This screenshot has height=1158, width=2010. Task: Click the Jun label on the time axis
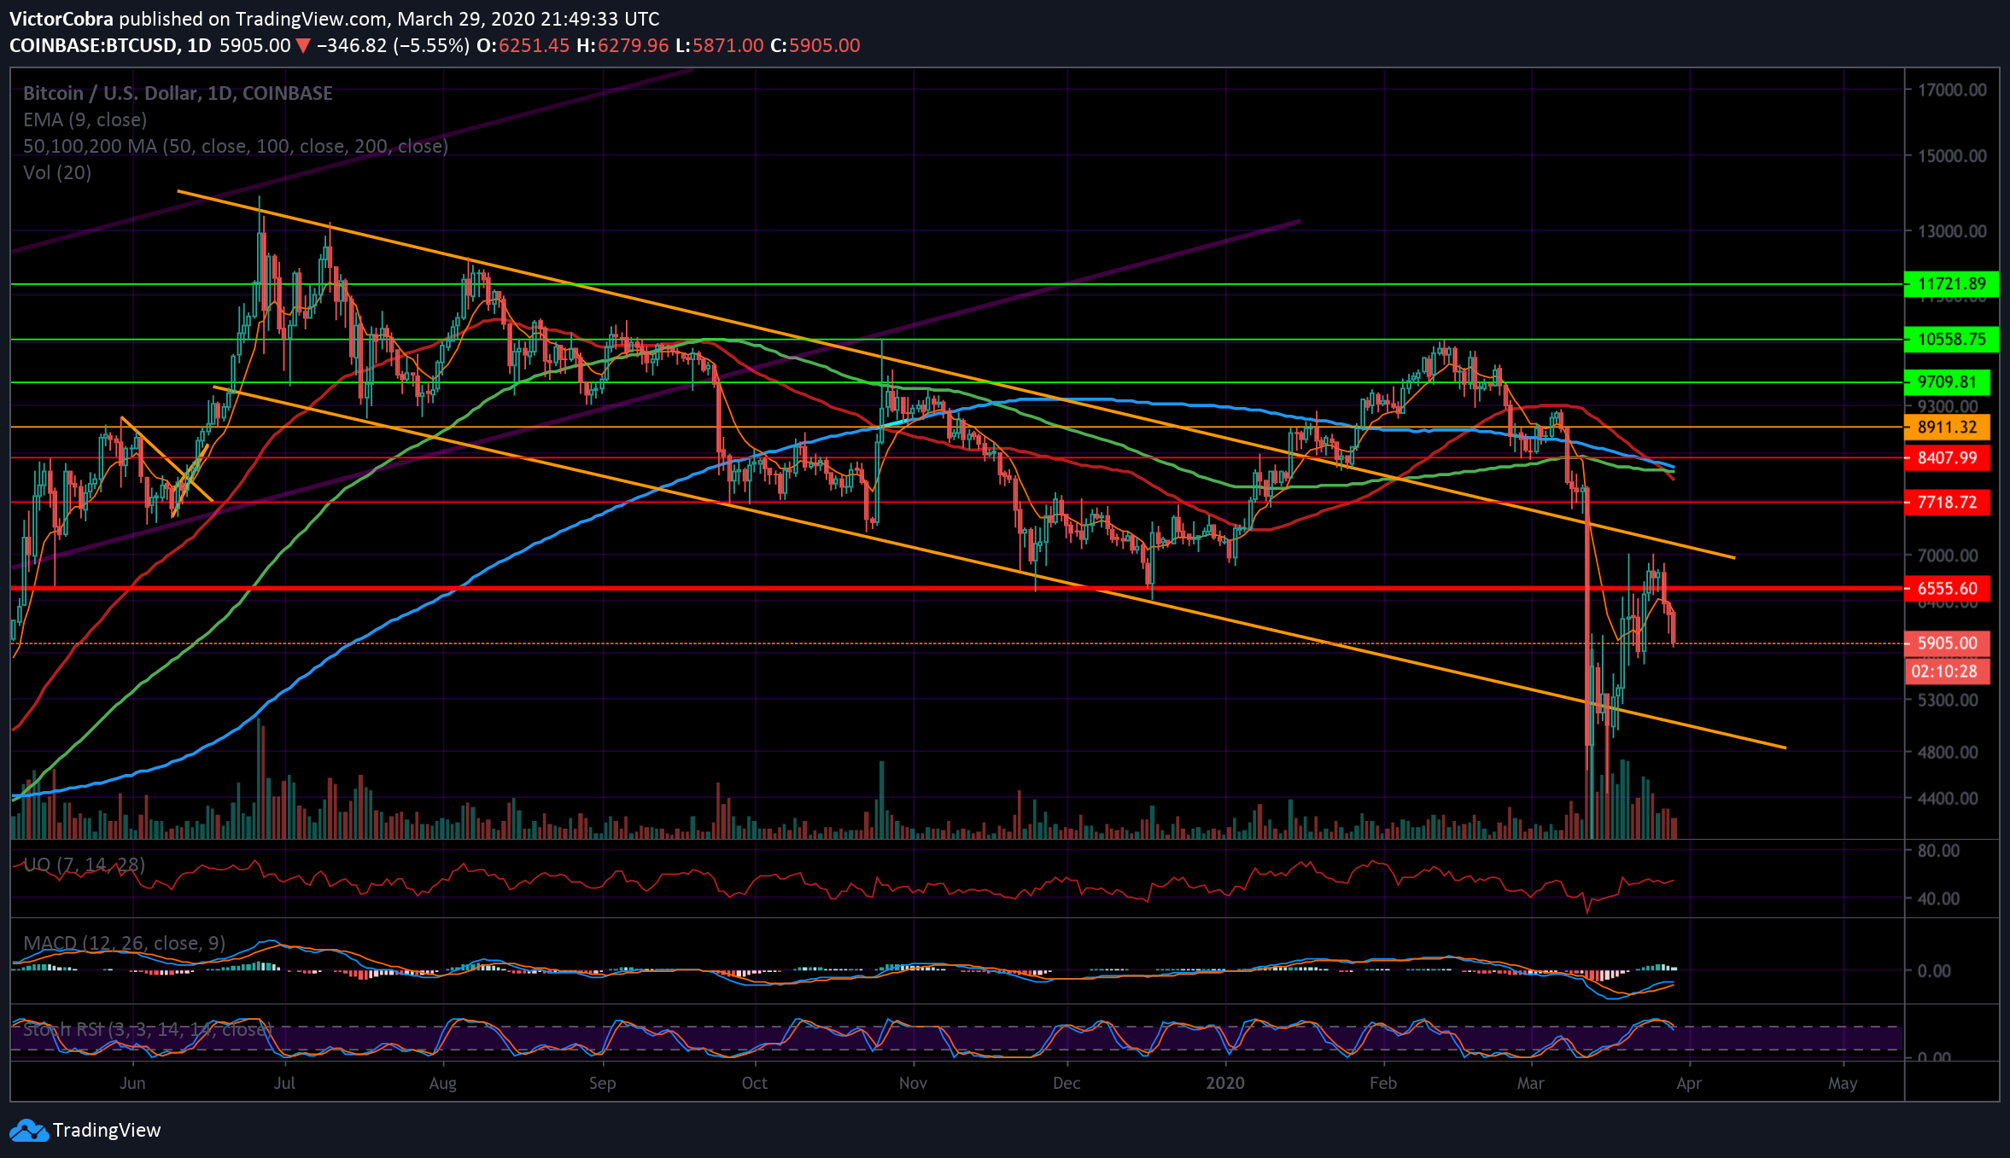(x=132, y=1083)
